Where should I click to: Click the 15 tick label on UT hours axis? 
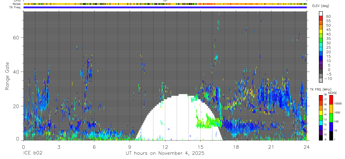pyautogui.click(x=200, y=147)
